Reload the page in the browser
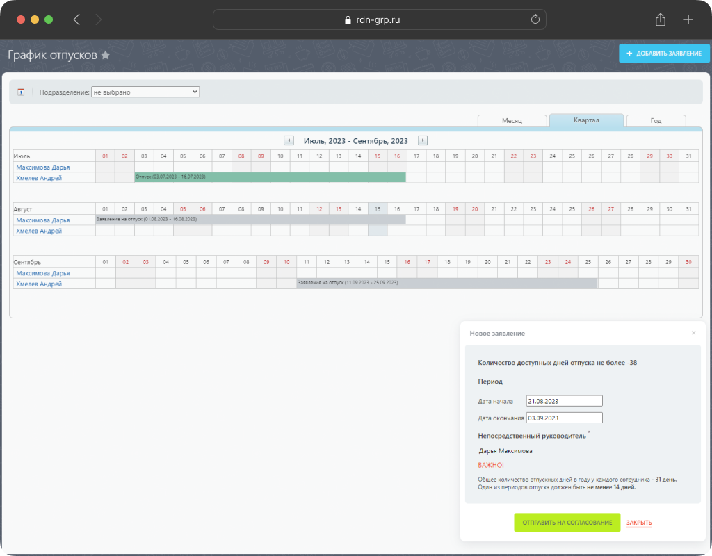 pyautogui.click(x=535, y=19)
